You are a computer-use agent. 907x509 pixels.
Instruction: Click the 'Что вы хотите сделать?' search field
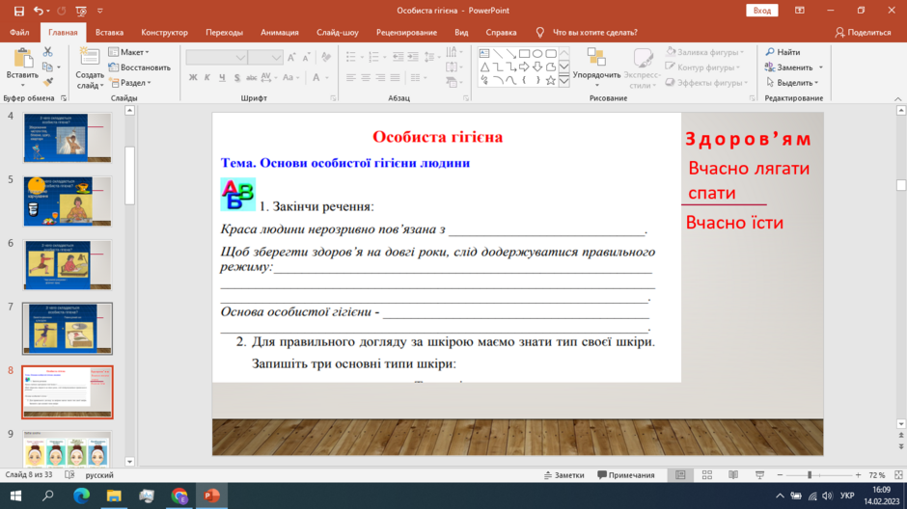594,33
